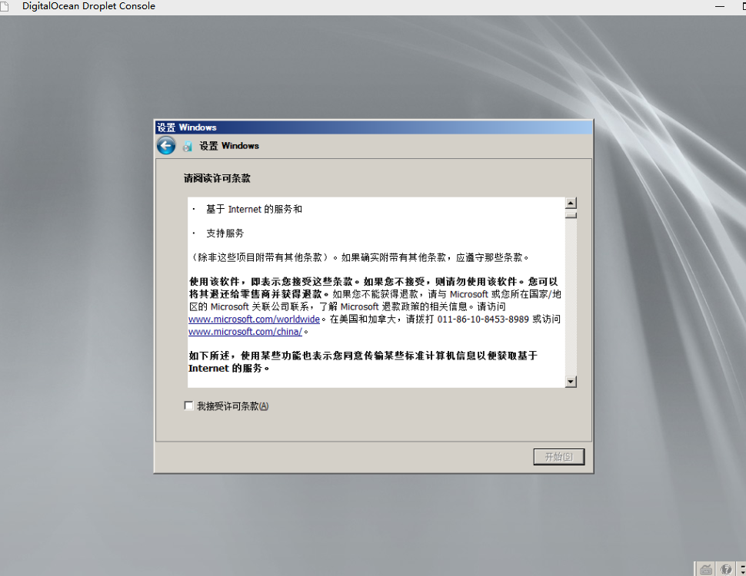Click the DigitalOcean Droplet Console title text
Image resolution: width=746 pixels, height=576 pixels.
tap(88, 6)
